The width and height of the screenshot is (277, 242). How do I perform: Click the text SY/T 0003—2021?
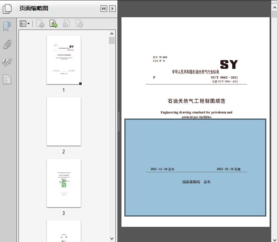point(224,78)
